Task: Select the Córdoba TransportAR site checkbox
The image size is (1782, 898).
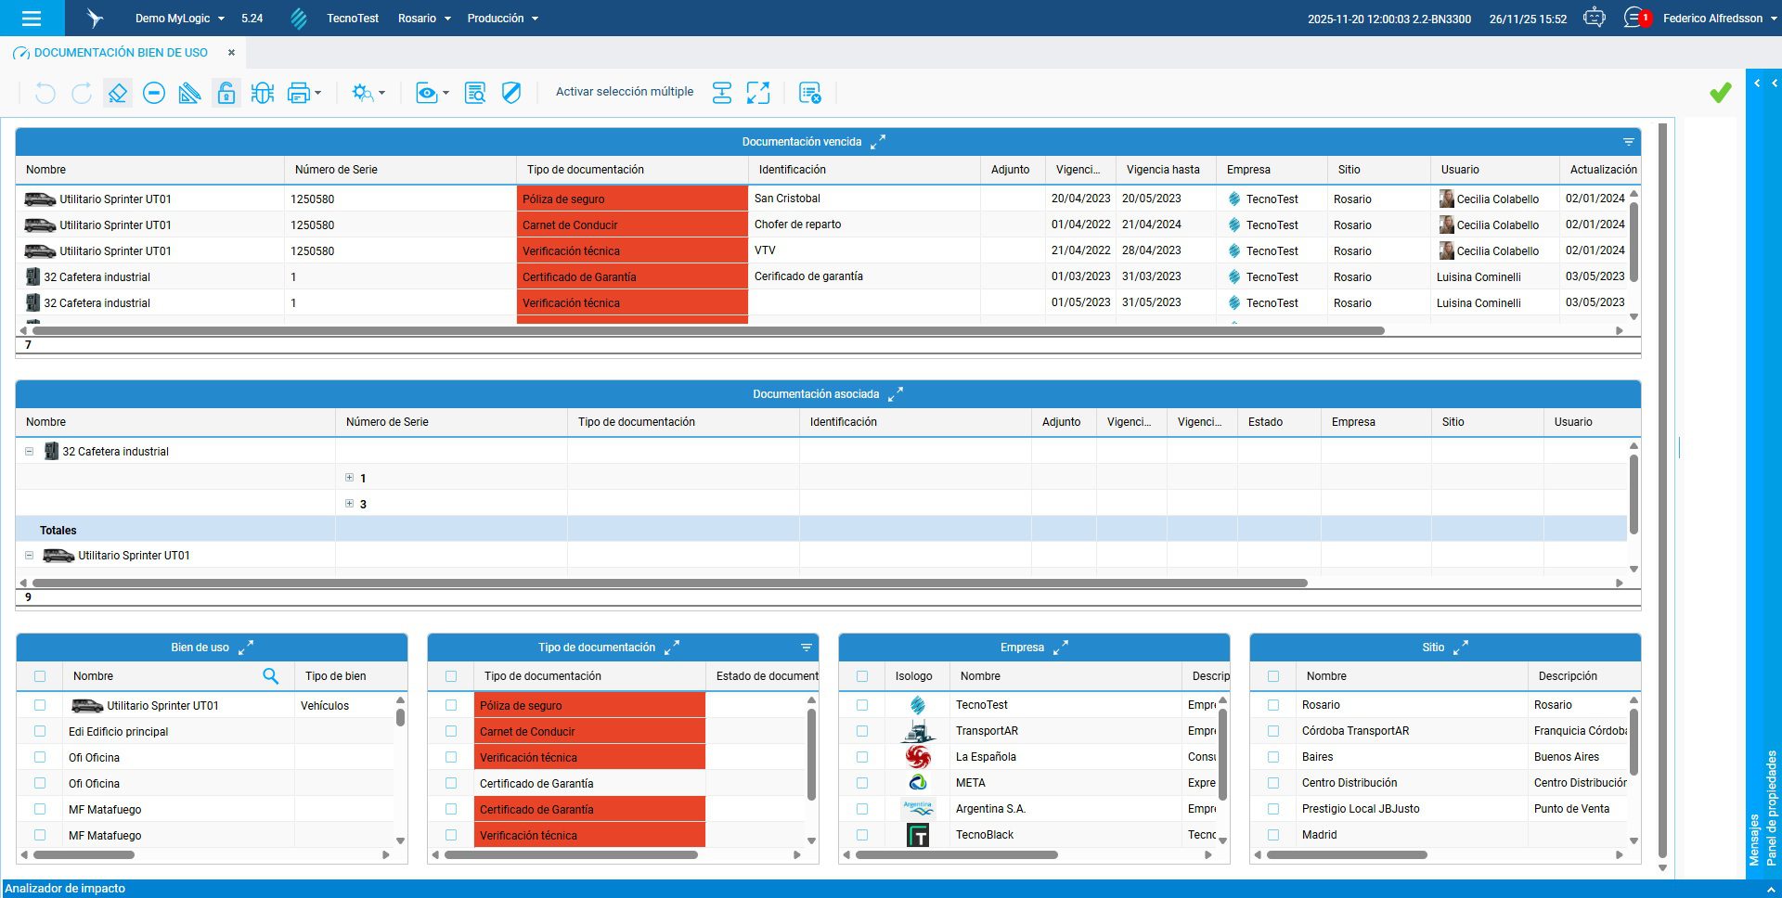Action: tap(1273, 731)
